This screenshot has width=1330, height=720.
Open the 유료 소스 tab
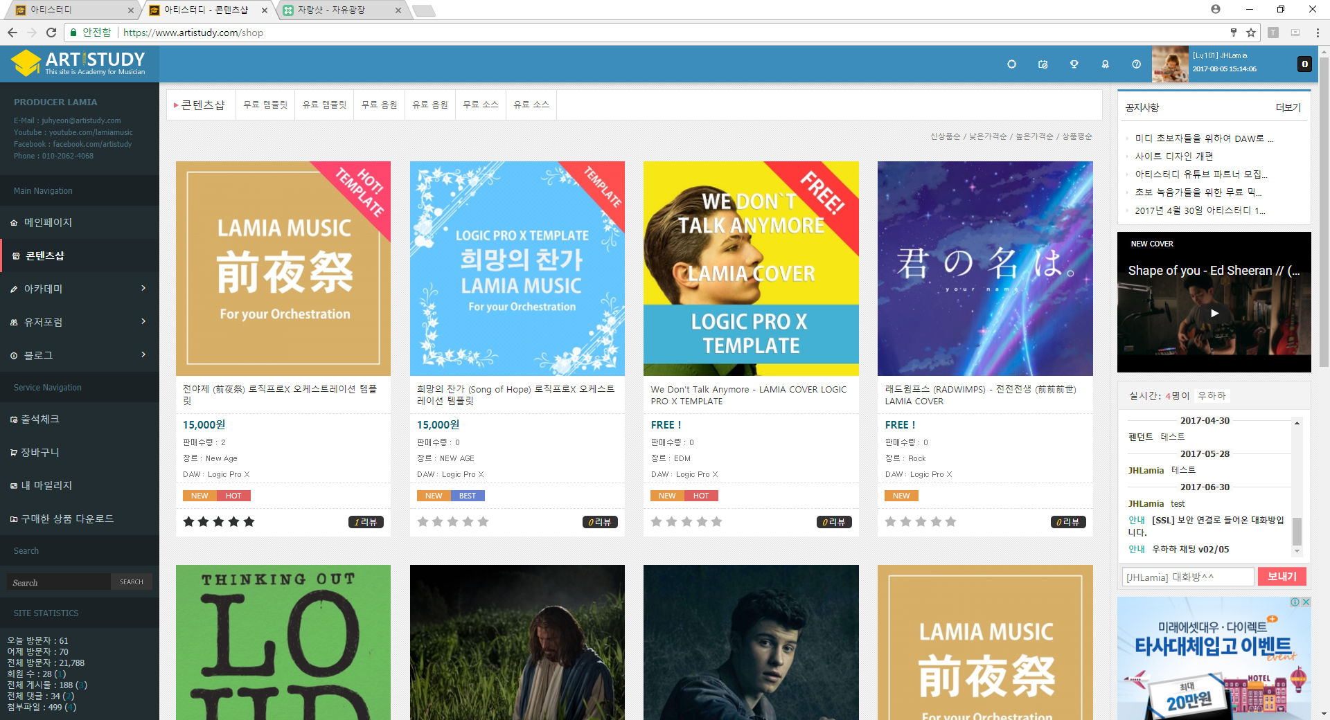pos(531,105)
